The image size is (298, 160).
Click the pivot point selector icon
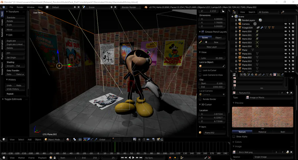pos(75,139)
